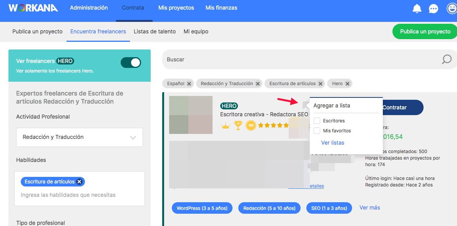Click the five-star rating
This screenshot has width=457, height=226.
273,125
